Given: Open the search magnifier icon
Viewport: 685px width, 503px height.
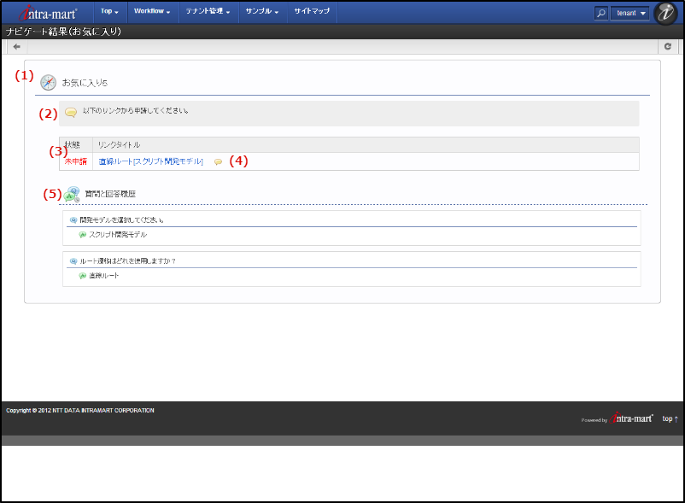Looking at the screenshot, I should pos(600,13).
